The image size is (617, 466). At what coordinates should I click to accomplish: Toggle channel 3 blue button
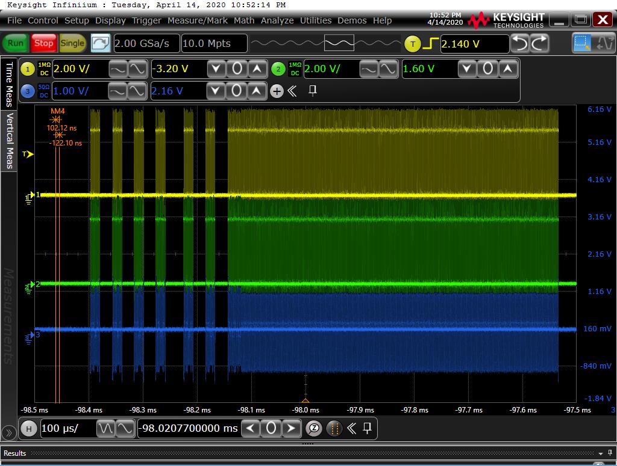click(x=28, y=91)
